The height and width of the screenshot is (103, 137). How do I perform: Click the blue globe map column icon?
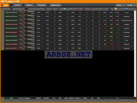pos(126,9)
